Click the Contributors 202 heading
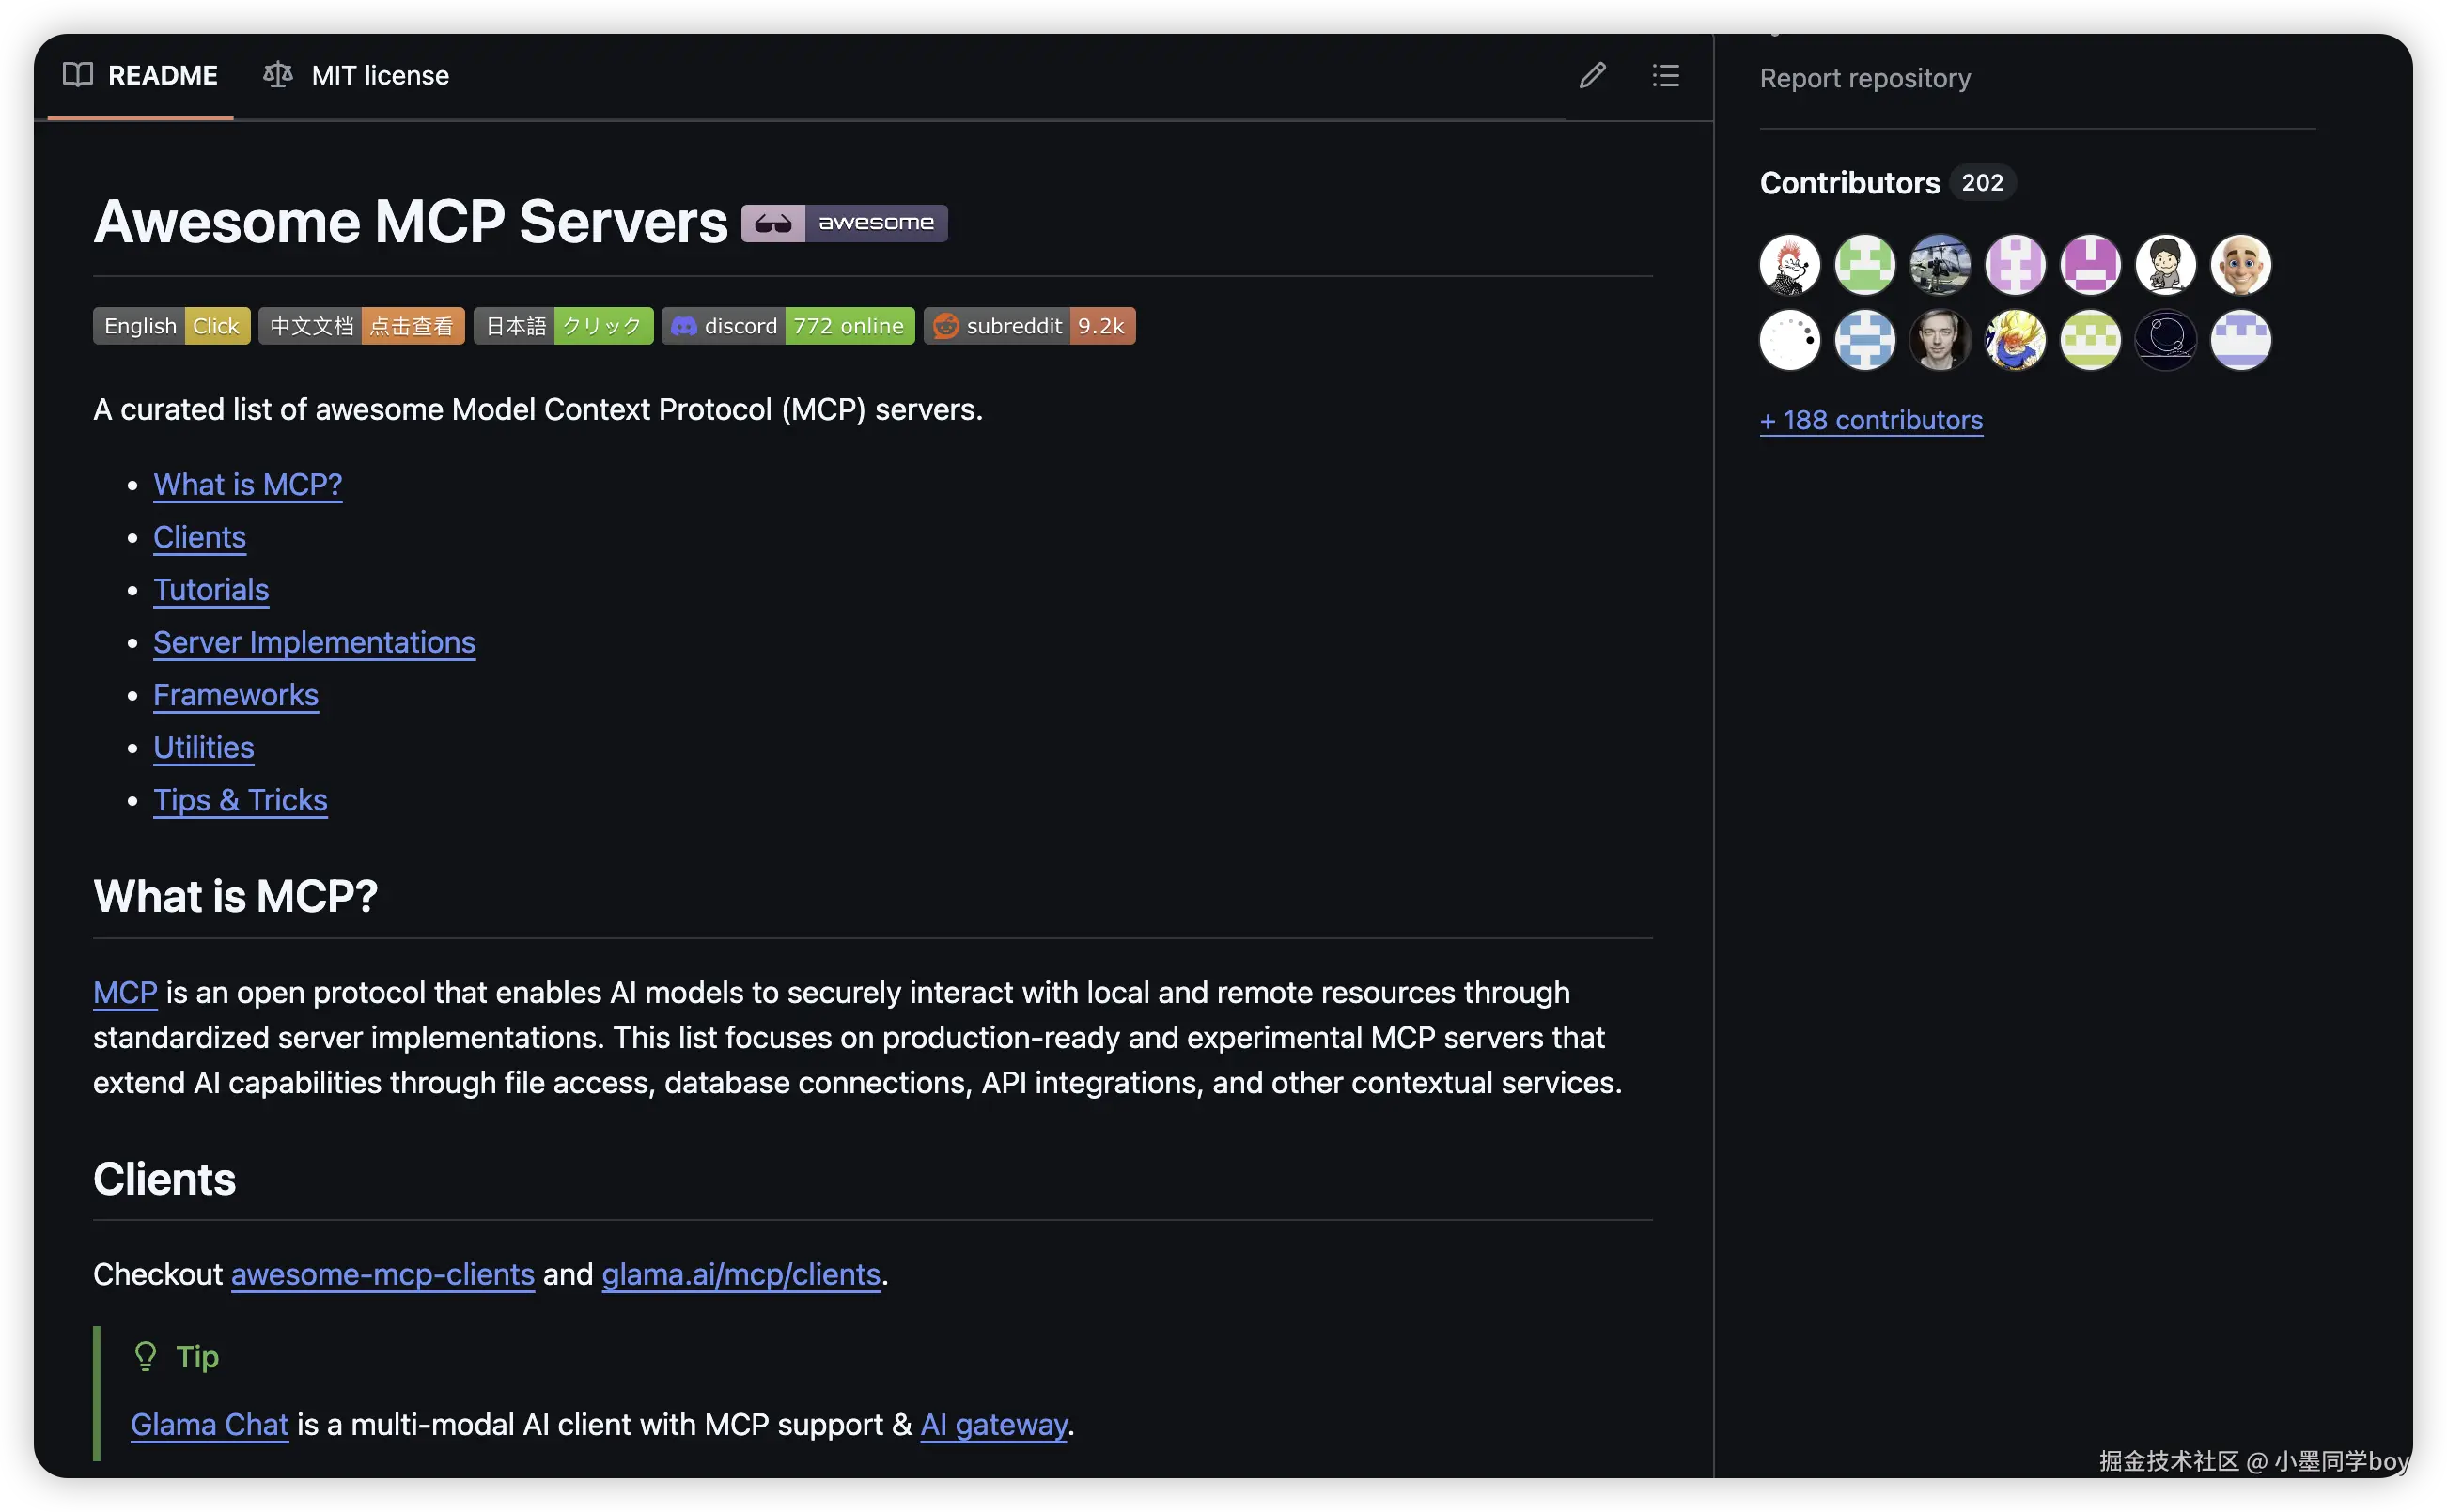The image size is (2447, 1512). (x=1849, y=183)
